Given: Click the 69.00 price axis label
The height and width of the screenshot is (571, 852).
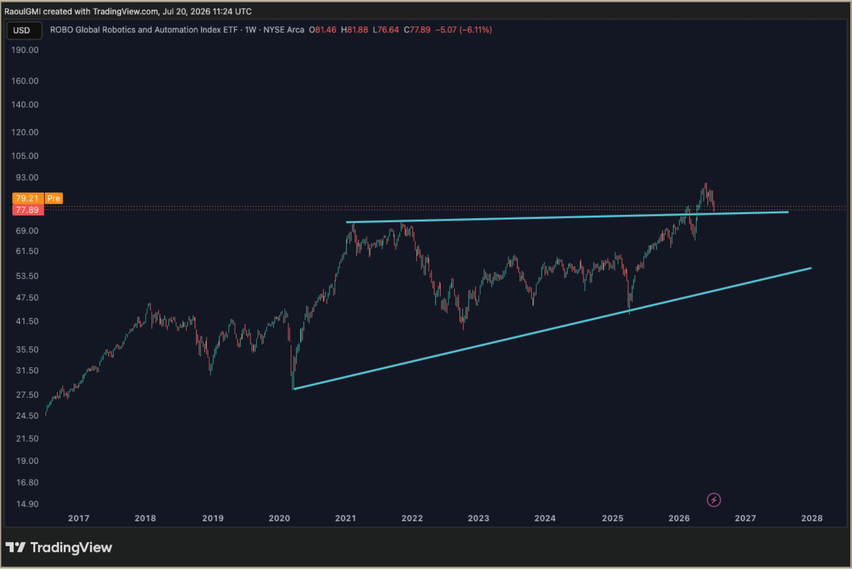Looking at the screenshot, I should (x=27, y=231).
